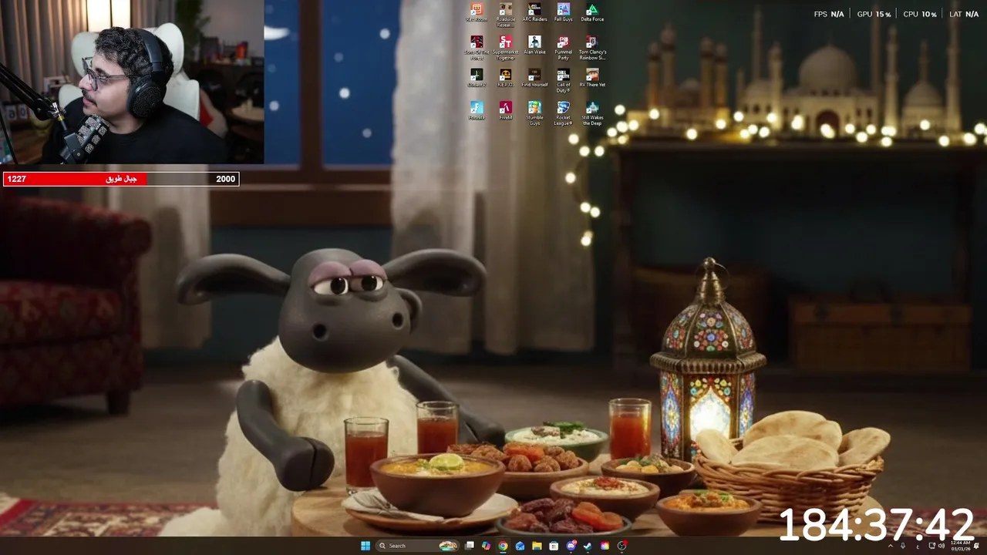This screenshot has height=555, width=987.
Task: Select the ARC Raiders desktop icon
Action: click(534, 12)
